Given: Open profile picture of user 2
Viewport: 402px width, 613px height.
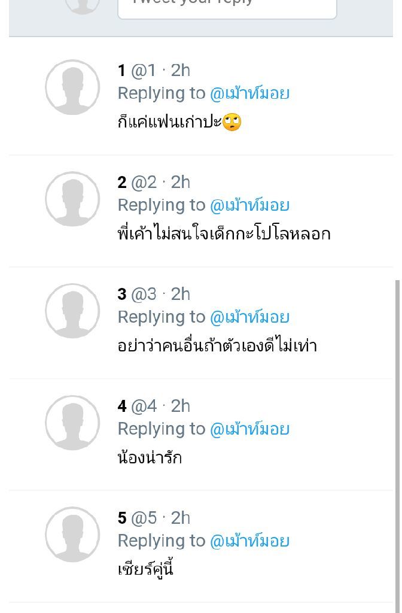Looking at the screenshot, I should pos(72,199).
